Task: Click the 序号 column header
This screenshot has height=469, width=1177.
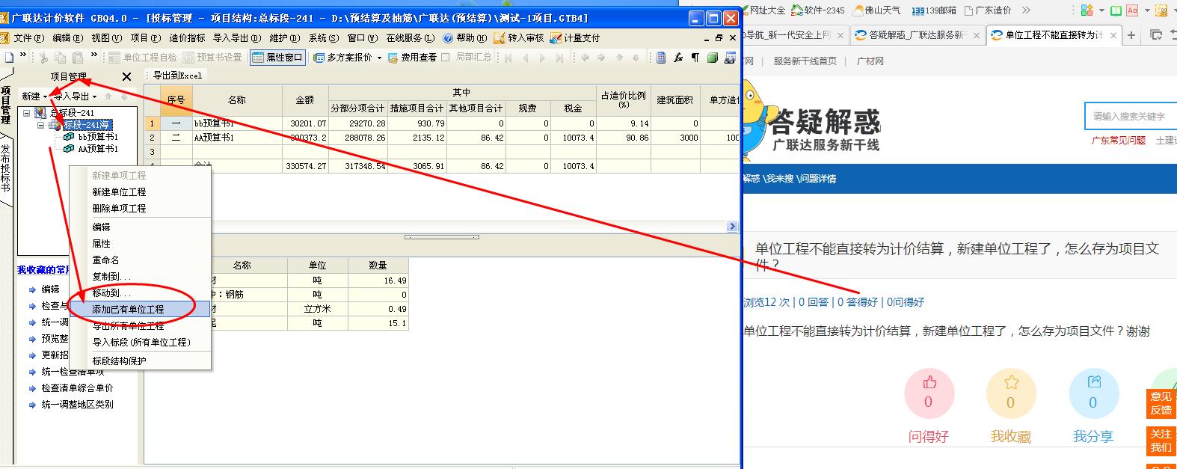Action: pos(176,100)
